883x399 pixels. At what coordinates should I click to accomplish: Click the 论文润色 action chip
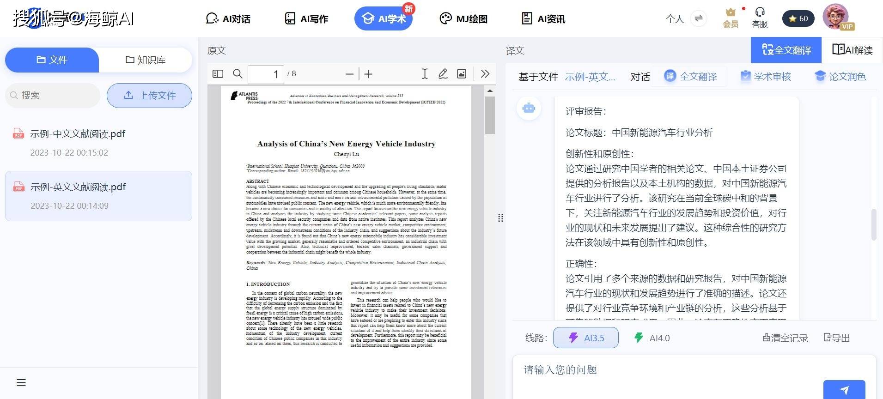pyautogui.click(x=840, y=76)
